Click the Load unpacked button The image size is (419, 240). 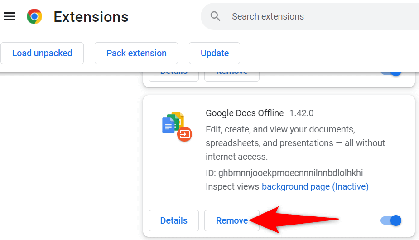click(42, 53)
